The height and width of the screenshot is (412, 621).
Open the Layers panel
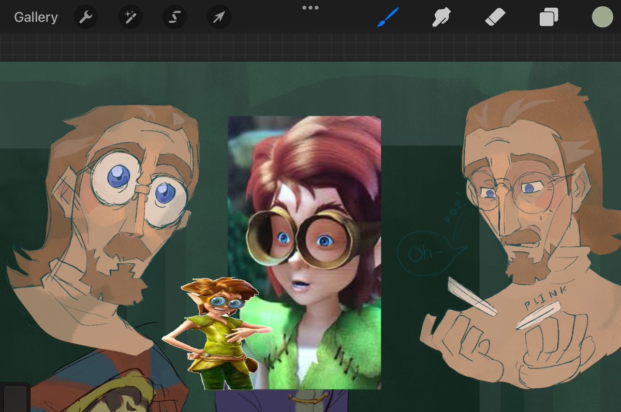[x=549, y=18]
